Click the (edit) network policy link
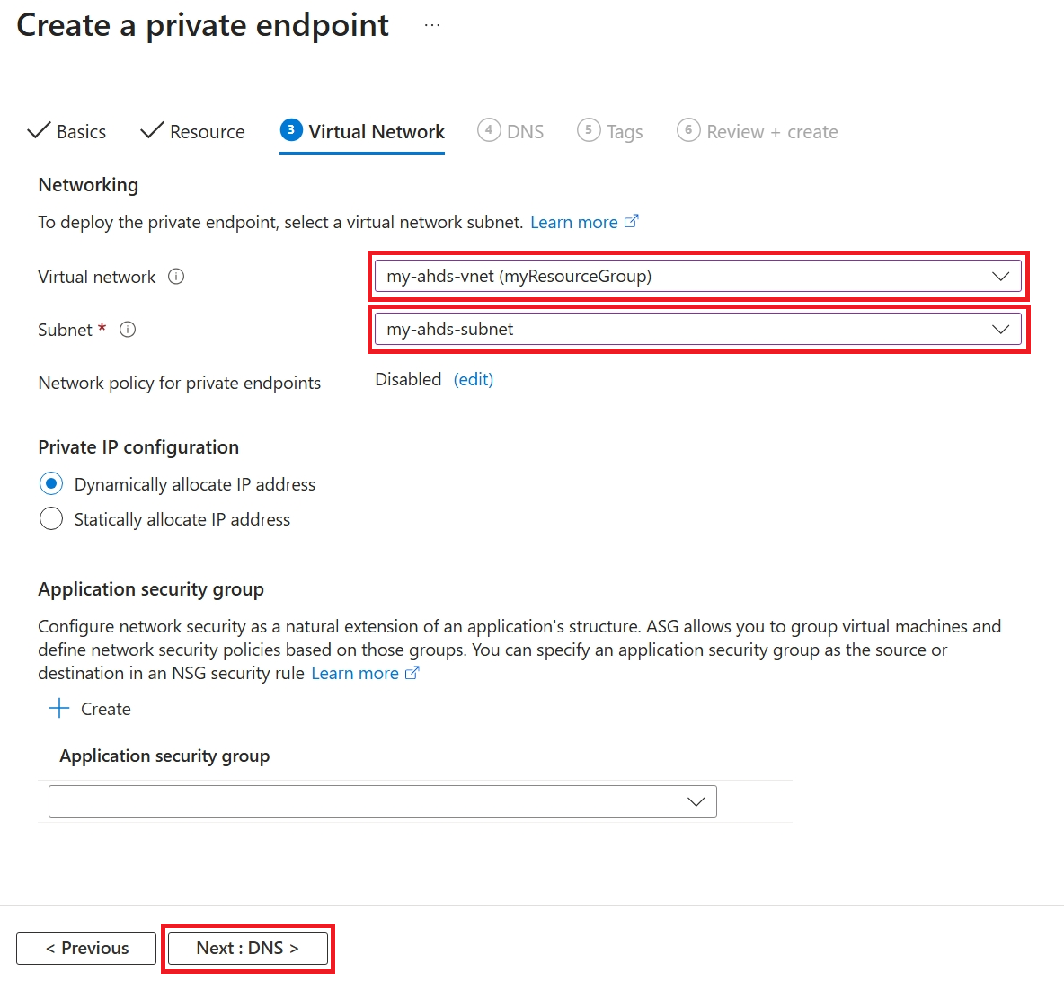 pyautogui.click(x=473, y=379)
